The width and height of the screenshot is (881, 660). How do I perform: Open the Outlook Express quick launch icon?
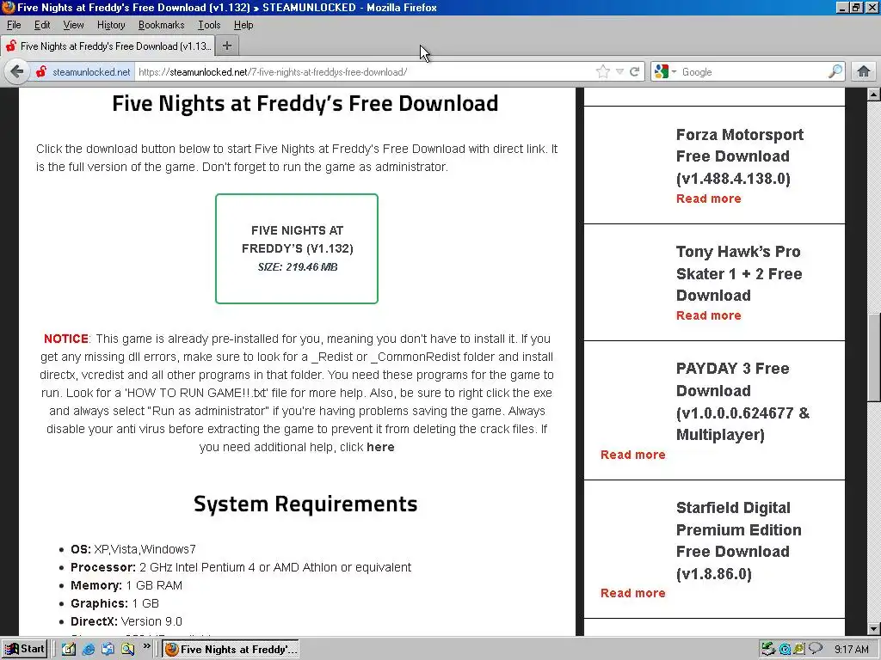click(x=108, y=649)
